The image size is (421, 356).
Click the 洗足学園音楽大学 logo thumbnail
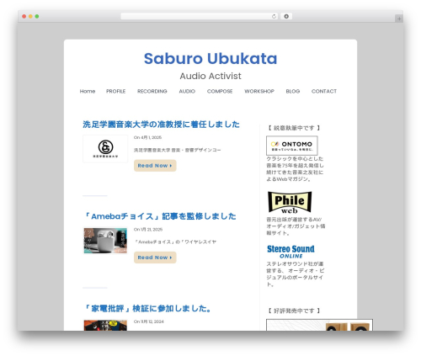105,149
